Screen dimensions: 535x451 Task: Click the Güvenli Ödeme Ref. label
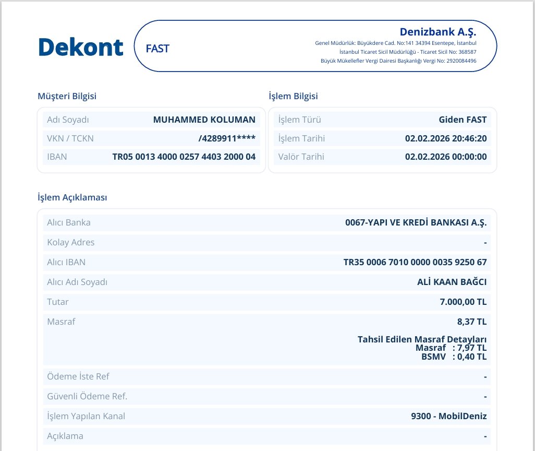point(87,396)
